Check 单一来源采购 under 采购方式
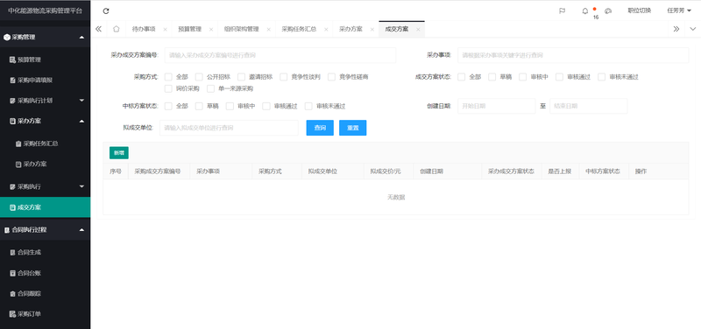This screenshot has height=329, width=701. [x=210, y=88]
